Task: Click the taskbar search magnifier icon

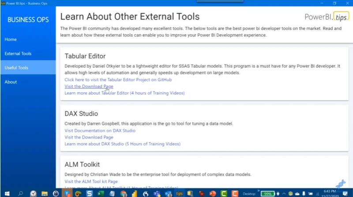Action: click(20, 193)
